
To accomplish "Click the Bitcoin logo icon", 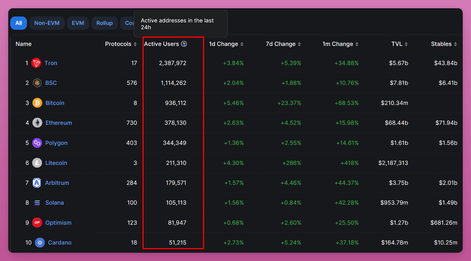I will (37, 103).
